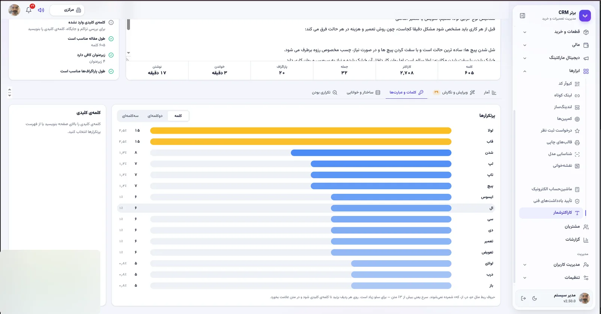
Task: Open the مرکزی branch selector
Action: click(x=67, y=10)
